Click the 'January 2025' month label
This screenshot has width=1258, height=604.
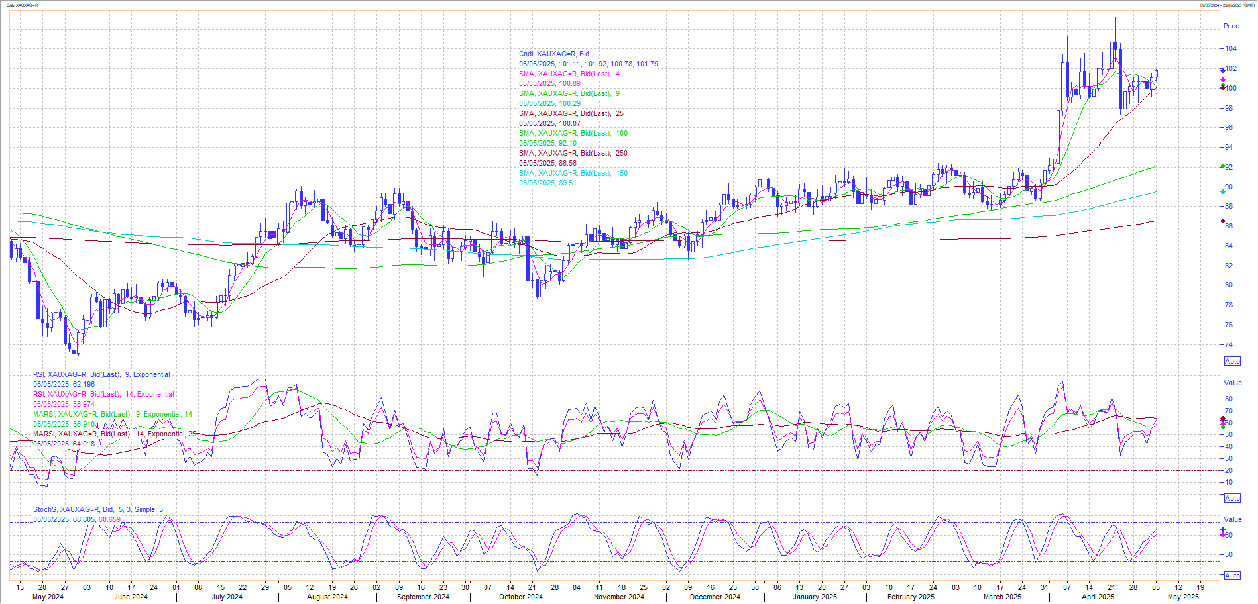click(815, 597)
